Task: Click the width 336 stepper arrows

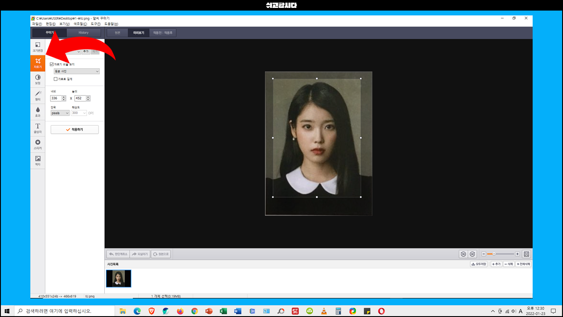Action: (x=65, y=98)
